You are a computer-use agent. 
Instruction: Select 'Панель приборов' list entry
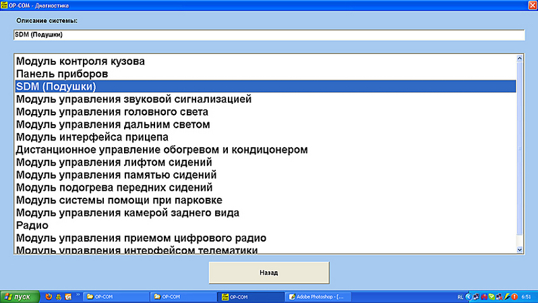tap(266, 74)
